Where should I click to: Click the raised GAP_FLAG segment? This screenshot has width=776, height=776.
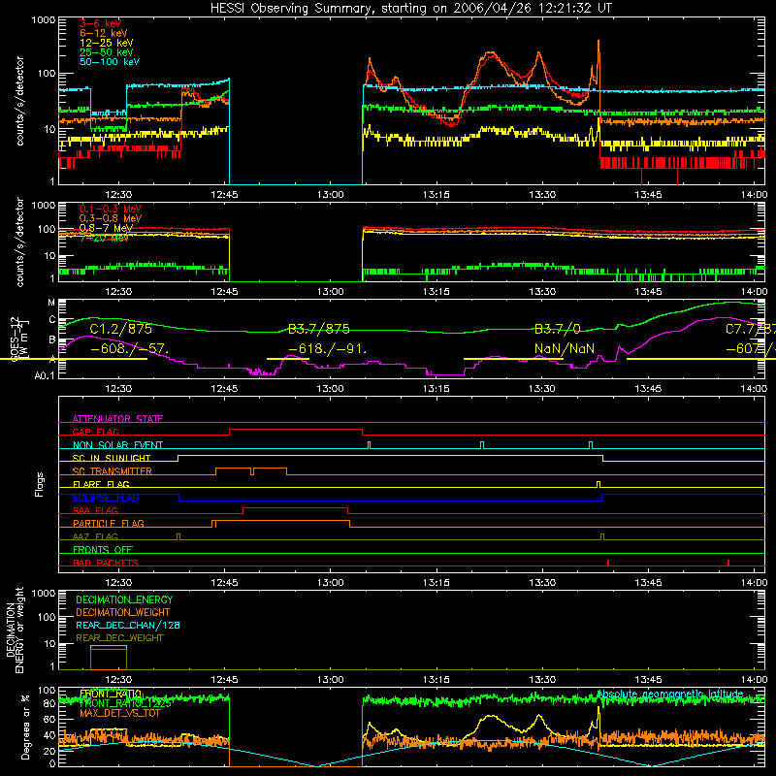pyautogui.click(x=296, y=430)
